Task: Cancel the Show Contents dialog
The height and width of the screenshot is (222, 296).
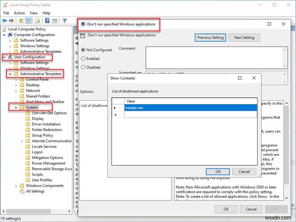Action: (x=244, y=172)
